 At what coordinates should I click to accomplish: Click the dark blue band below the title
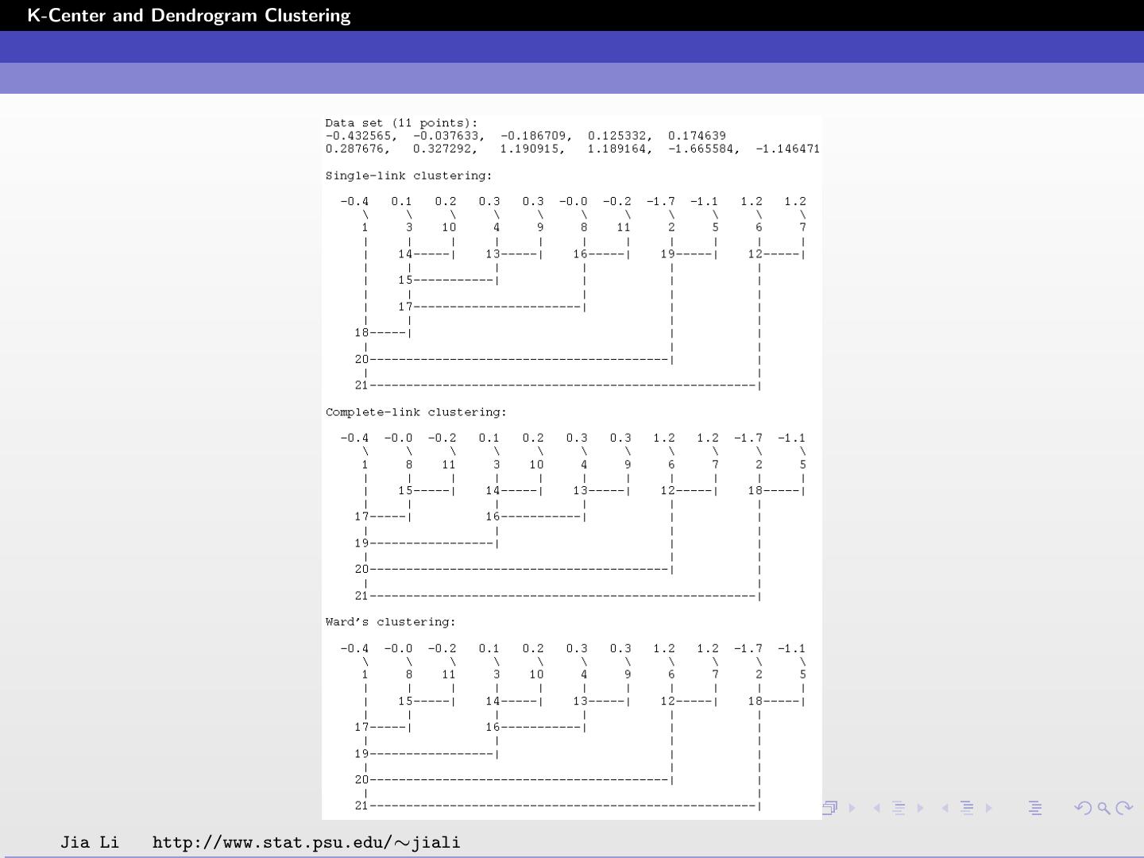(572, 47)
